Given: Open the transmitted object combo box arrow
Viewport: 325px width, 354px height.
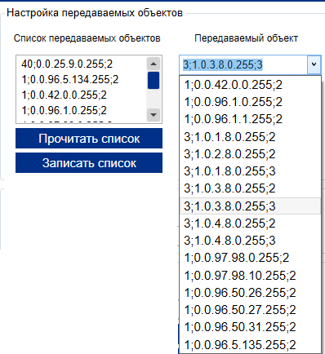Looking at the screenshot, I should coord(314,64).
